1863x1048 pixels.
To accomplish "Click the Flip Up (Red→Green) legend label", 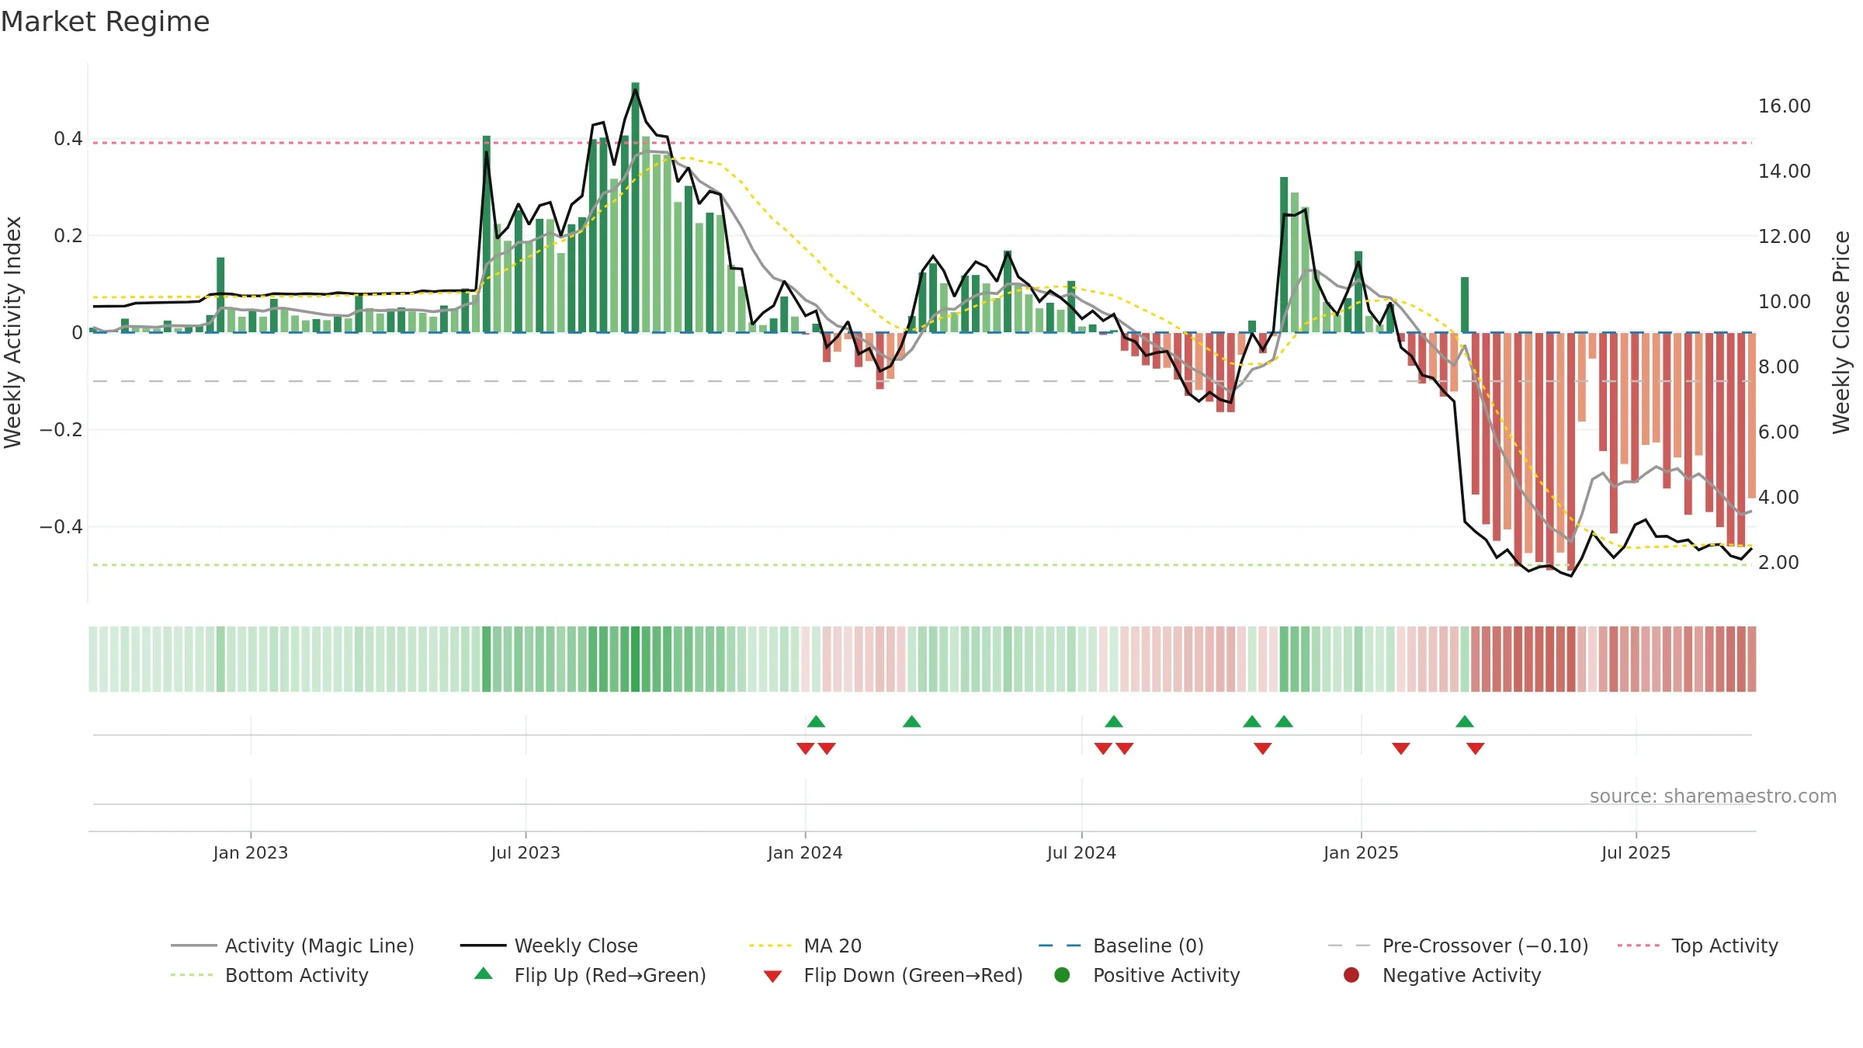I will click(610, 975).
